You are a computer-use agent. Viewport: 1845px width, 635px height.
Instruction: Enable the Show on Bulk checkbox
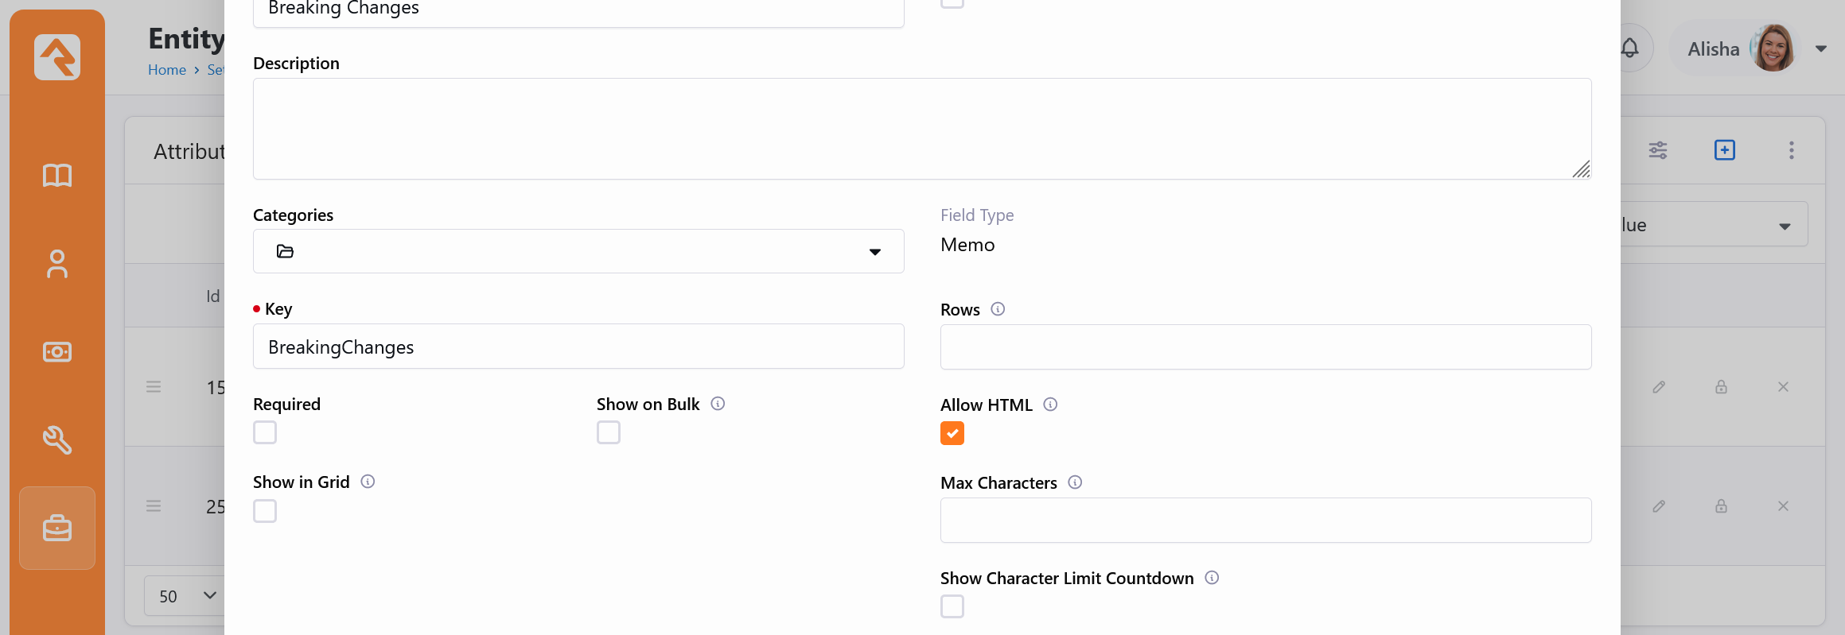[609, 432]
